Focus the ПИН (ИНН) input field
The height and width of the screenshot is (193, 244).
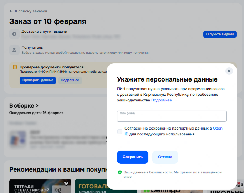coord(172,117)
